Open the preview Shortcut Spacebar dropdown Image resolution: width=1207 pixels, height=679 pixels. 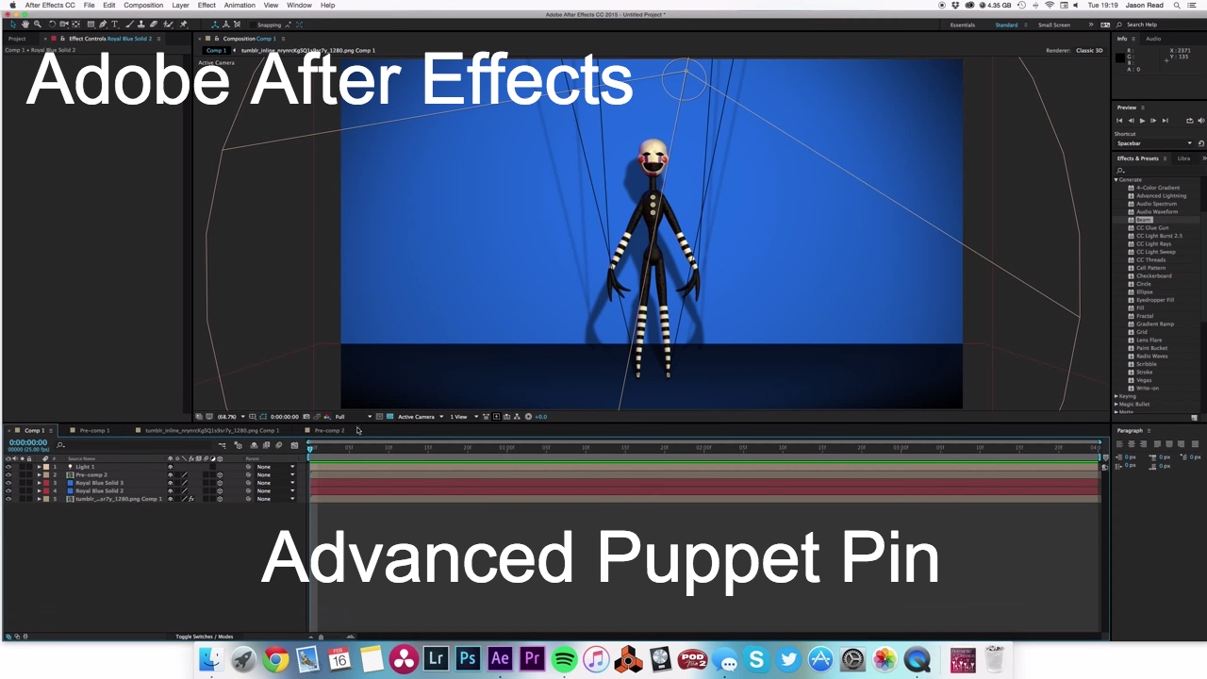(x=1154, y=143)
